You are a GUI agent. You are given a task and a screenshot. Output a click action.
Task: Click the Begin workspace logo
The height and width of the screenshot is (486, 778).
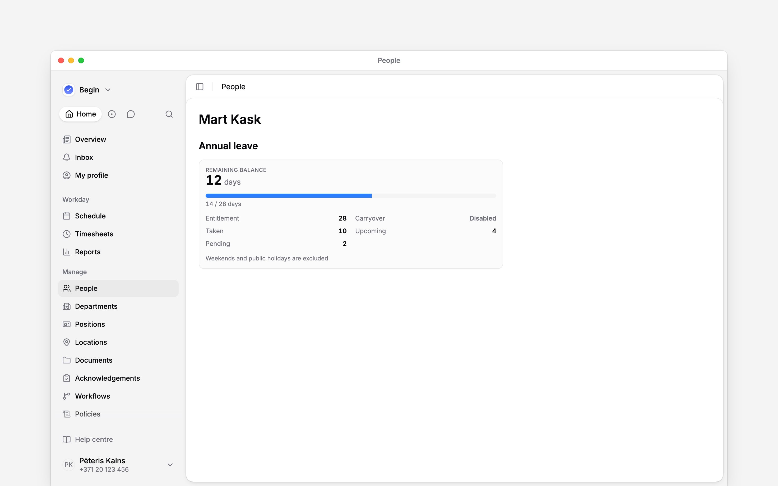coord(69,90)
